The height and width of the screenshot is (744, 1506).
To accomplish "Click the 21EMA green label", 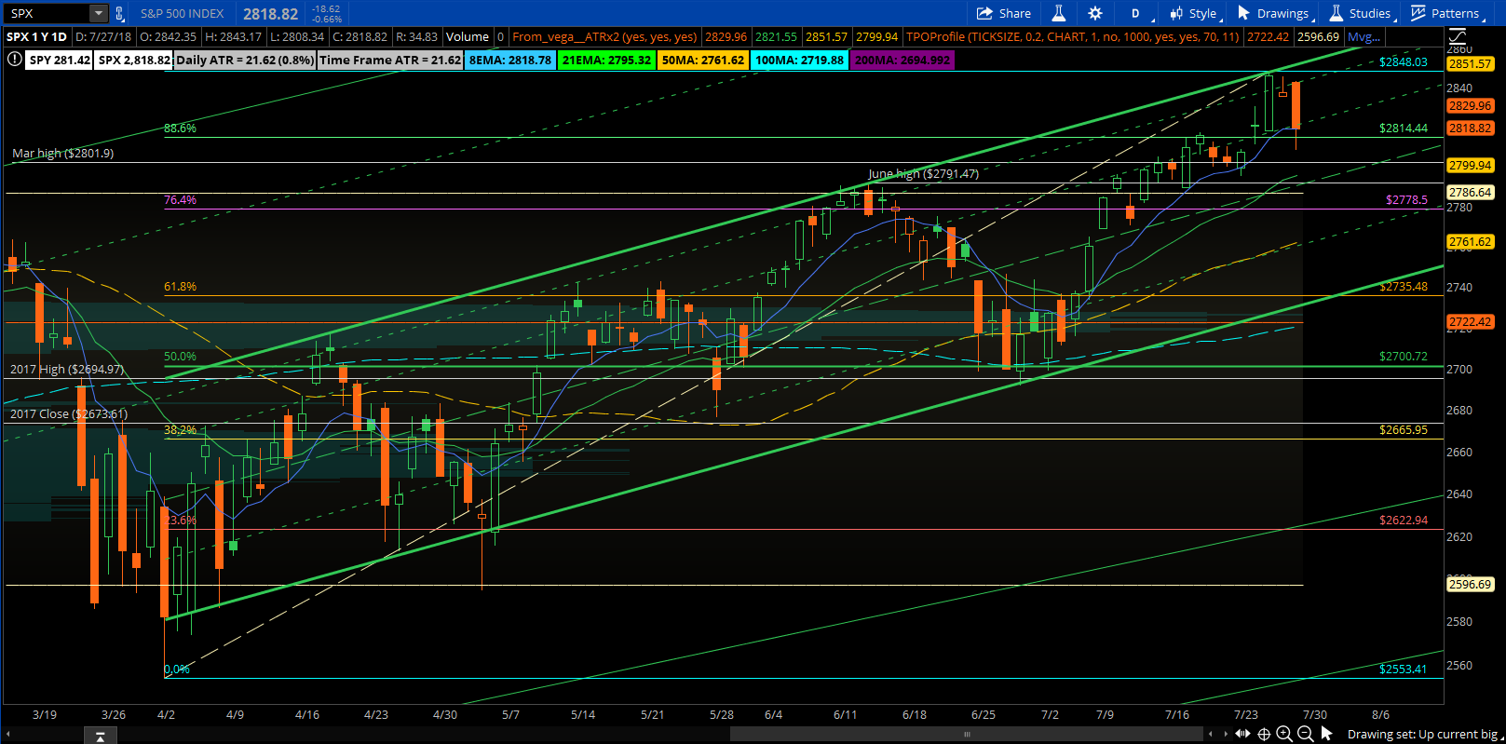I will coord(606,60).
